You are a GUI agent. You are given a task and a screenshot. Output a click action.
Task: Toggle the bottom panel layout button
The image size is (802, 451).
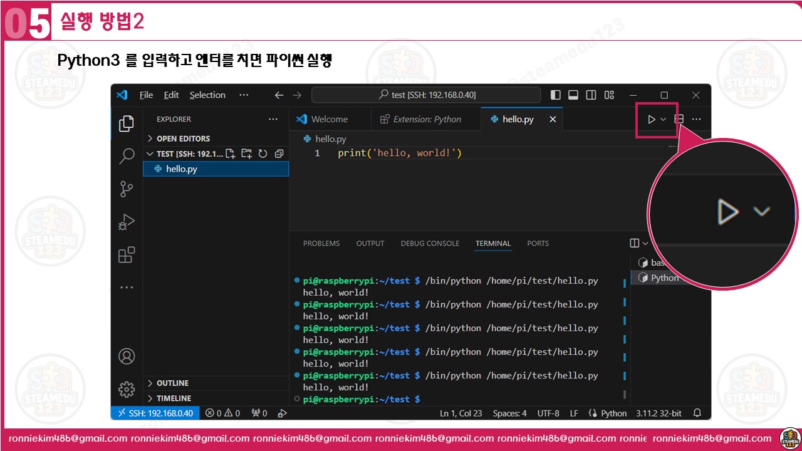click(573, 95)
